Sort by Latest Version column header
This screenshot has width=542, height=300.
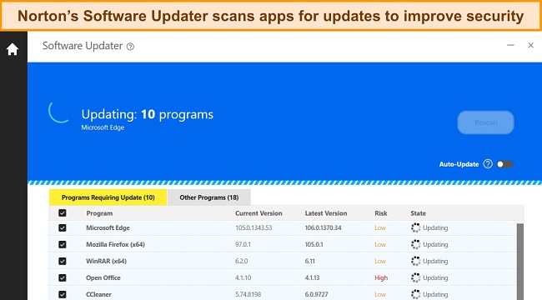325,213
